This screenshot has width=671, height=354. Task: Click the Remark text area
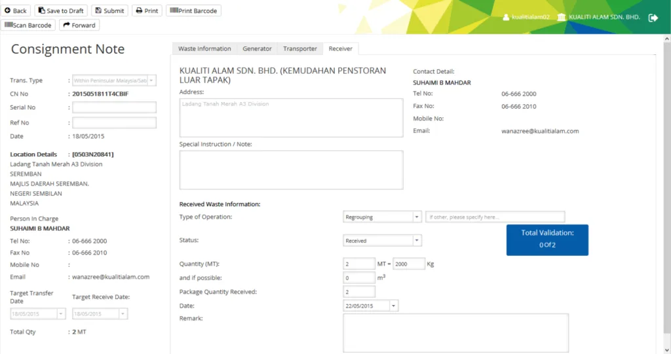456,333
